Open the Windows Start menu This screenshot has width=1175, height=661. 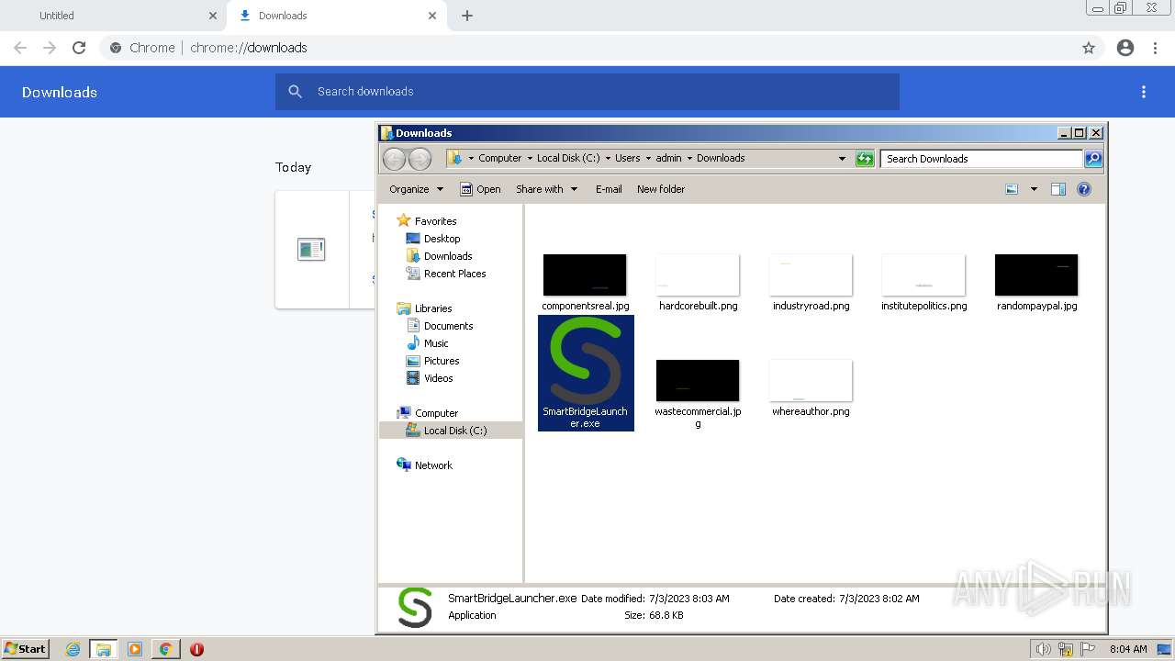tap(25, 648)
